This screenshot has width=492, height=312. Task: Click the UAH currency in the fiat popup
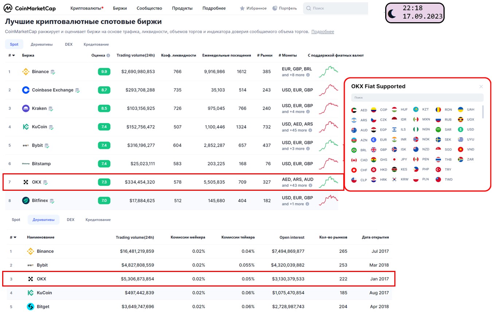[x=470, y=110]
